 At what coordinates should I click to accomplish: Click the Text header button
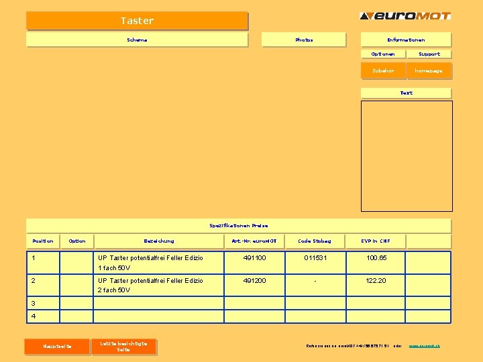click(x=406, y=93)
